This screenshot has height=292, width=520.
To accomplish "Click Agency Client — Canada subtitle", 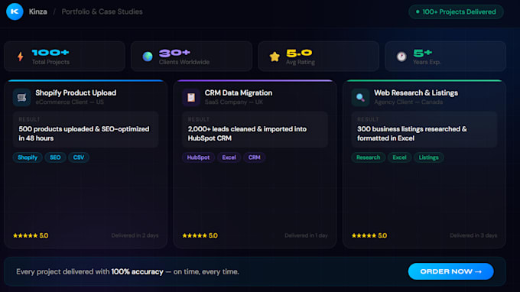I will pyautogui.click(x=408, y=102).
